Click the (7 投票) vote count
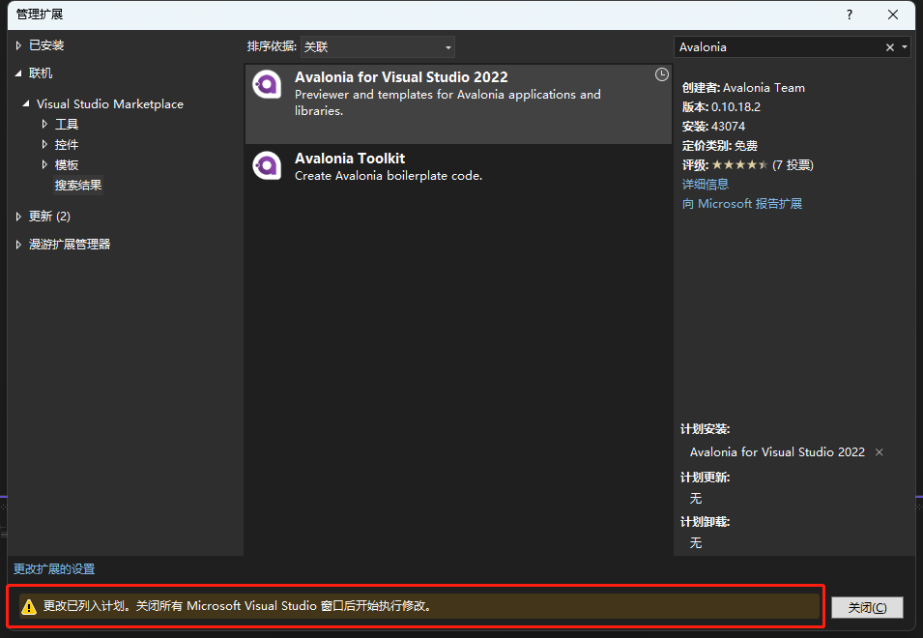923x638 pixels. click(x=793, y=165)
